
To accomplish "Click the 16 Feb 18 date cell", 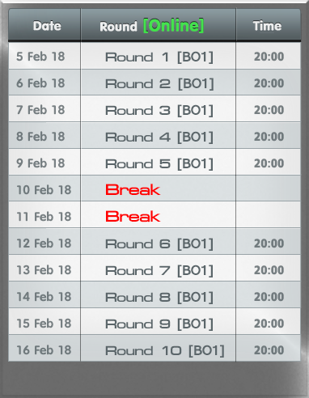I will click(44, 350).
